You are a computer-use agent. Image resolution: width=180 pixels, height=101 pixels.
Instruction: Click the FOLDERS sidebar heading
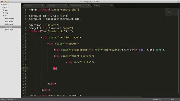click(4, 4)
